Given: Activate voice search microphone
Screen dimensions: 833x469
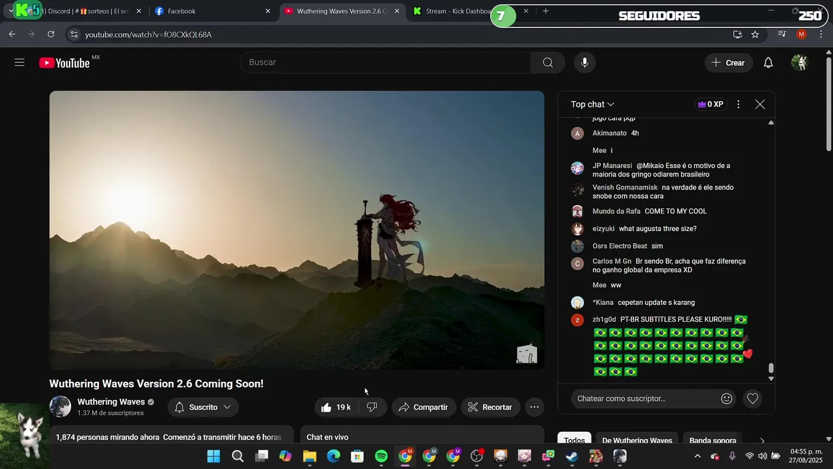Looking at the screenshot, I should (585, 63).
